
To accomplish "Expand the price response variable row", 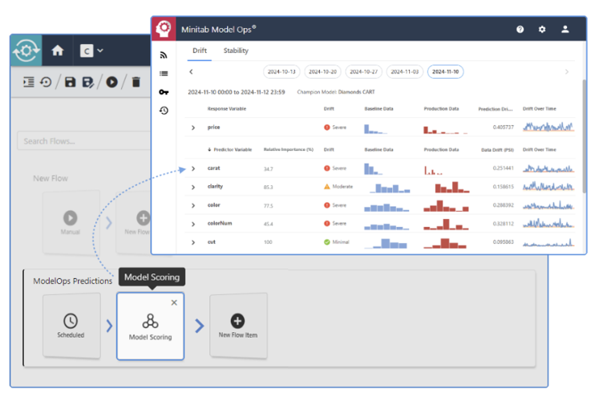I will (x=193, y=128).
